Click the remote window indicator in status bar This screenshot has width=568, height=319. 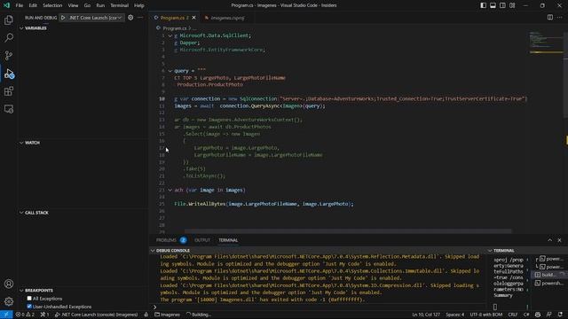coord(6,315)
